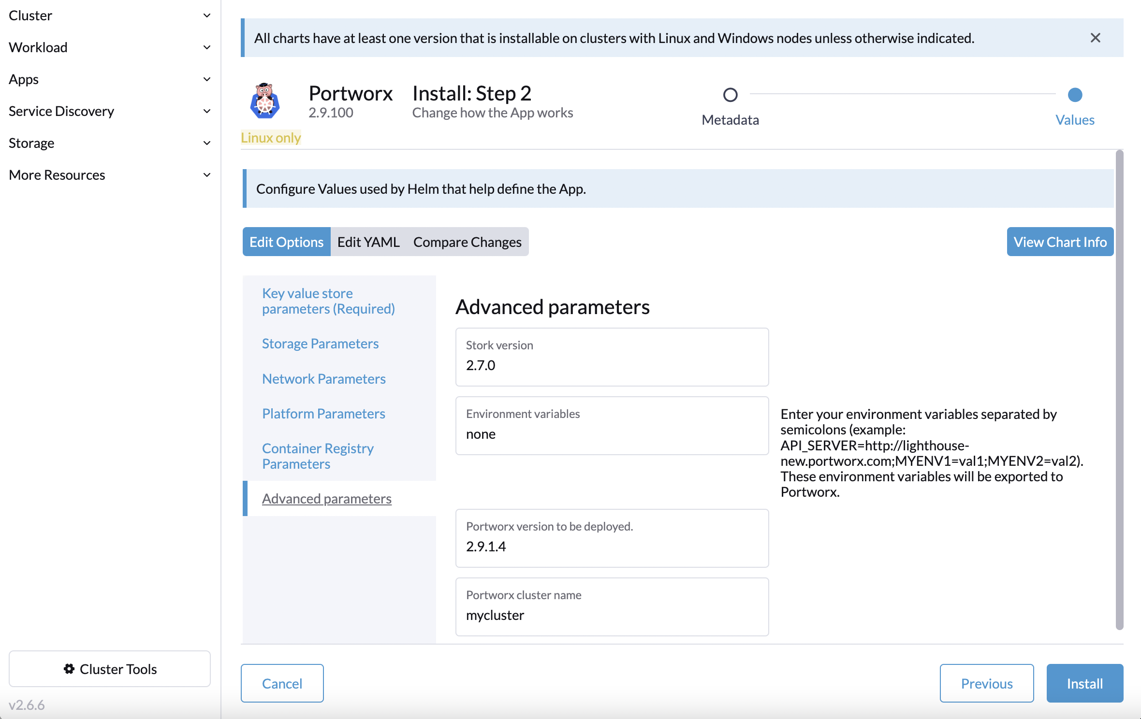The height and width of the screenshot is (719, 1141).
Task: Click the Environment variables input field
Action: [x=612, y=426]
